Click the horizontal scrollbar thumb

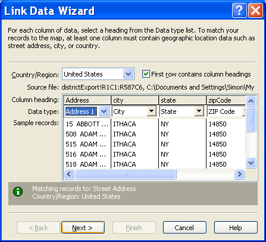coord(126,174)
